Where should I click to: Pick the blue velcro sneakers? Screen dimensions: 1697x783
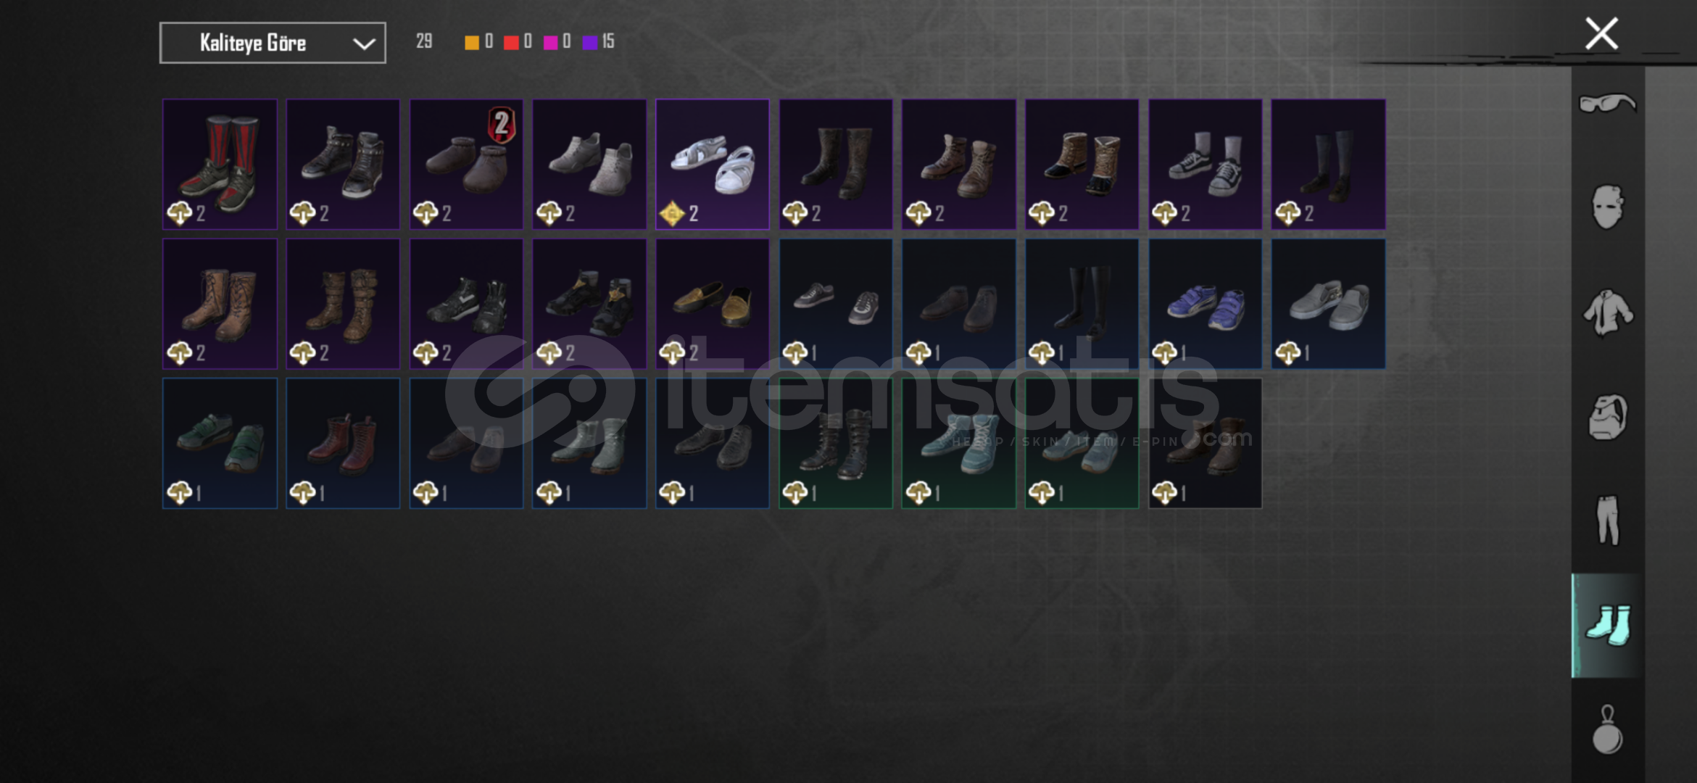1205,304
